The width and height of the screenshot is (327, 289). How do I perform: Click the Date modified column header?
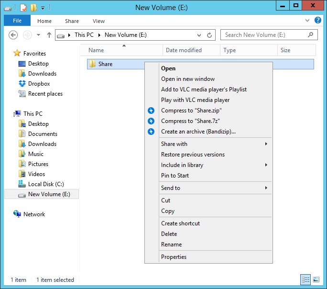coord(184,50)
